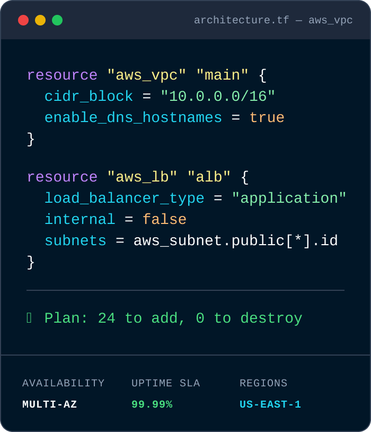
Task: Click the "10.0.0.0/16" CIDR value
Action: coord(218,97)
